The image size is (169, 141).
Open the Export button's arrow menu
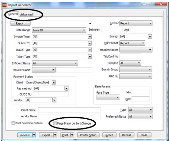pyautogui.click(x=55, y=135)
